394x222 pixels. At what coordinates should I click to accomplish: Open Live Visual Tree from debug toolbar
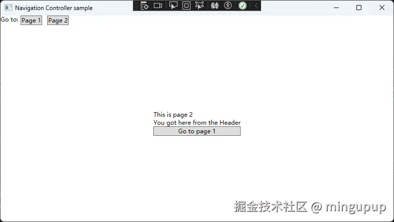(144, 6)
